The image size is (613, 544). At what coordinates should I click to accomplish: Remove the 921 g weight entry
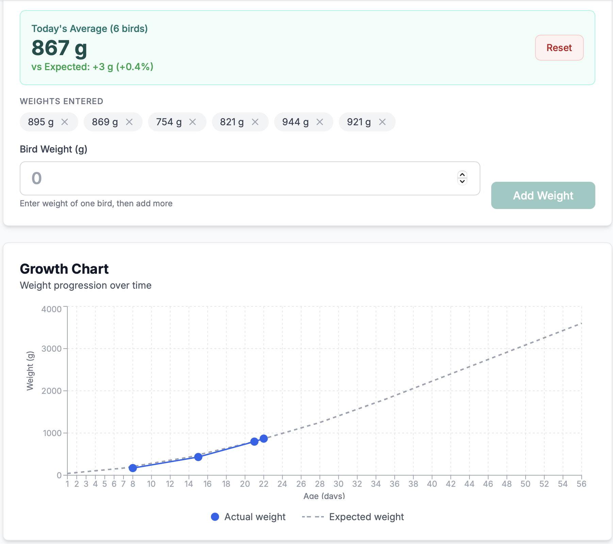click(x=382, y=122)
